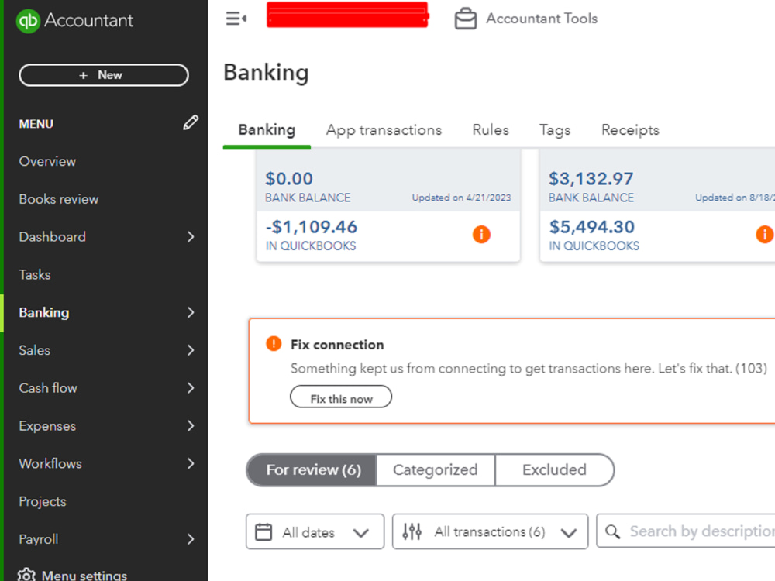This screenshot has height=581, width=775.
Task: Click the Fix this now button
Action: click(x=341, y=397)
